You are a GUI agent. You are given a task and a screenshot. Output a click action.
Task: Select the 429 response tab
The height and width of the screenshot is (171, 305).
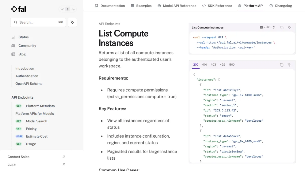223,65
